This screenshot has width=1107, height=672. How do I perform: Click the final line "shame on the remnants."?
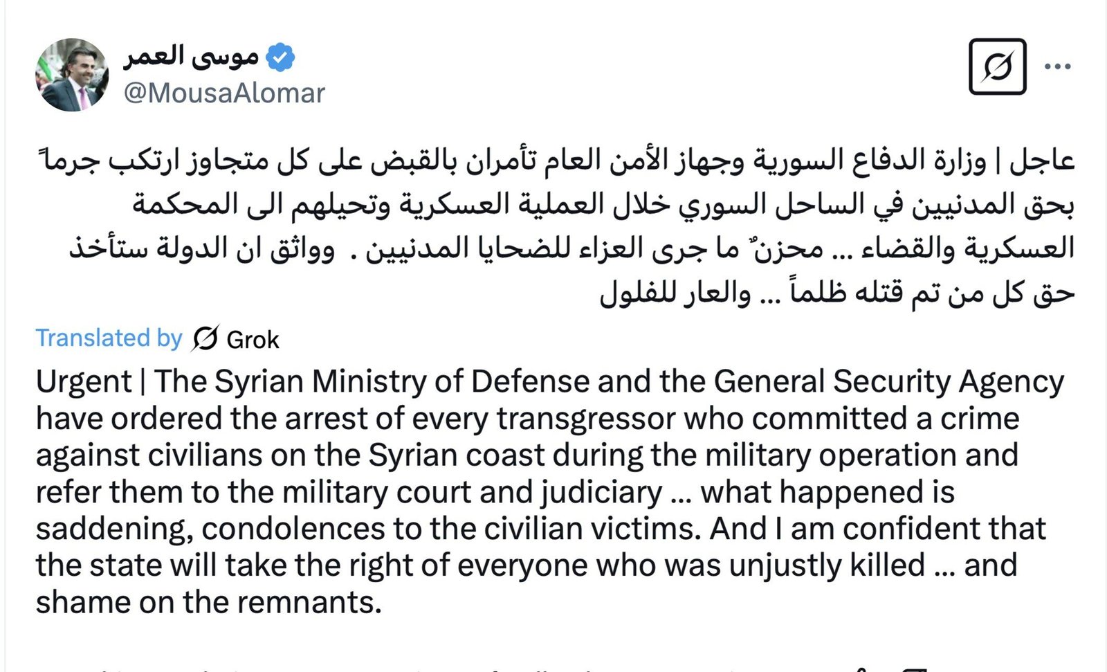click(x=209, y=601)
